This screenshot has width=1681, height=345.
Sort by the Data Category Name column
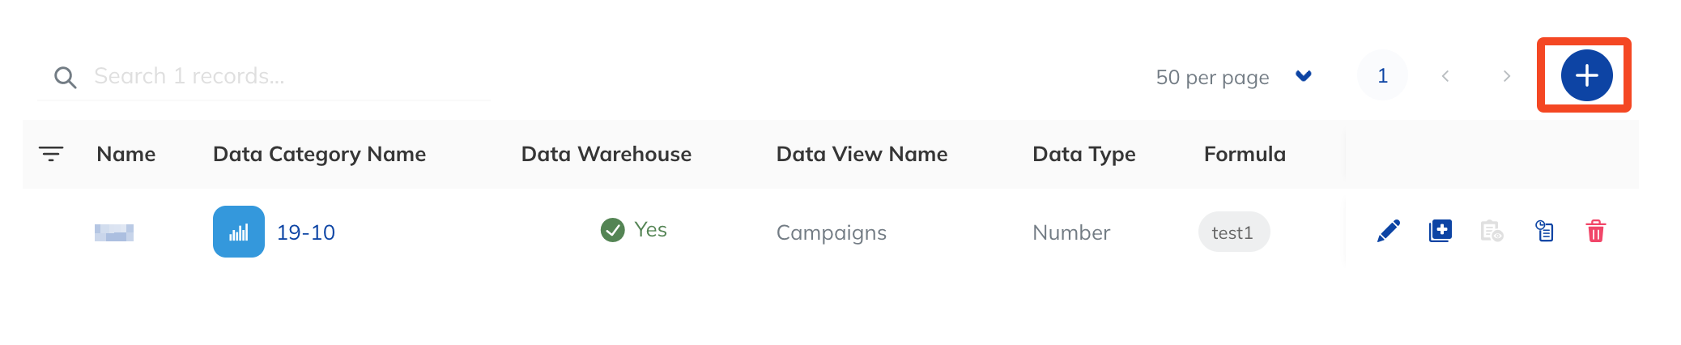pos(319,154)
